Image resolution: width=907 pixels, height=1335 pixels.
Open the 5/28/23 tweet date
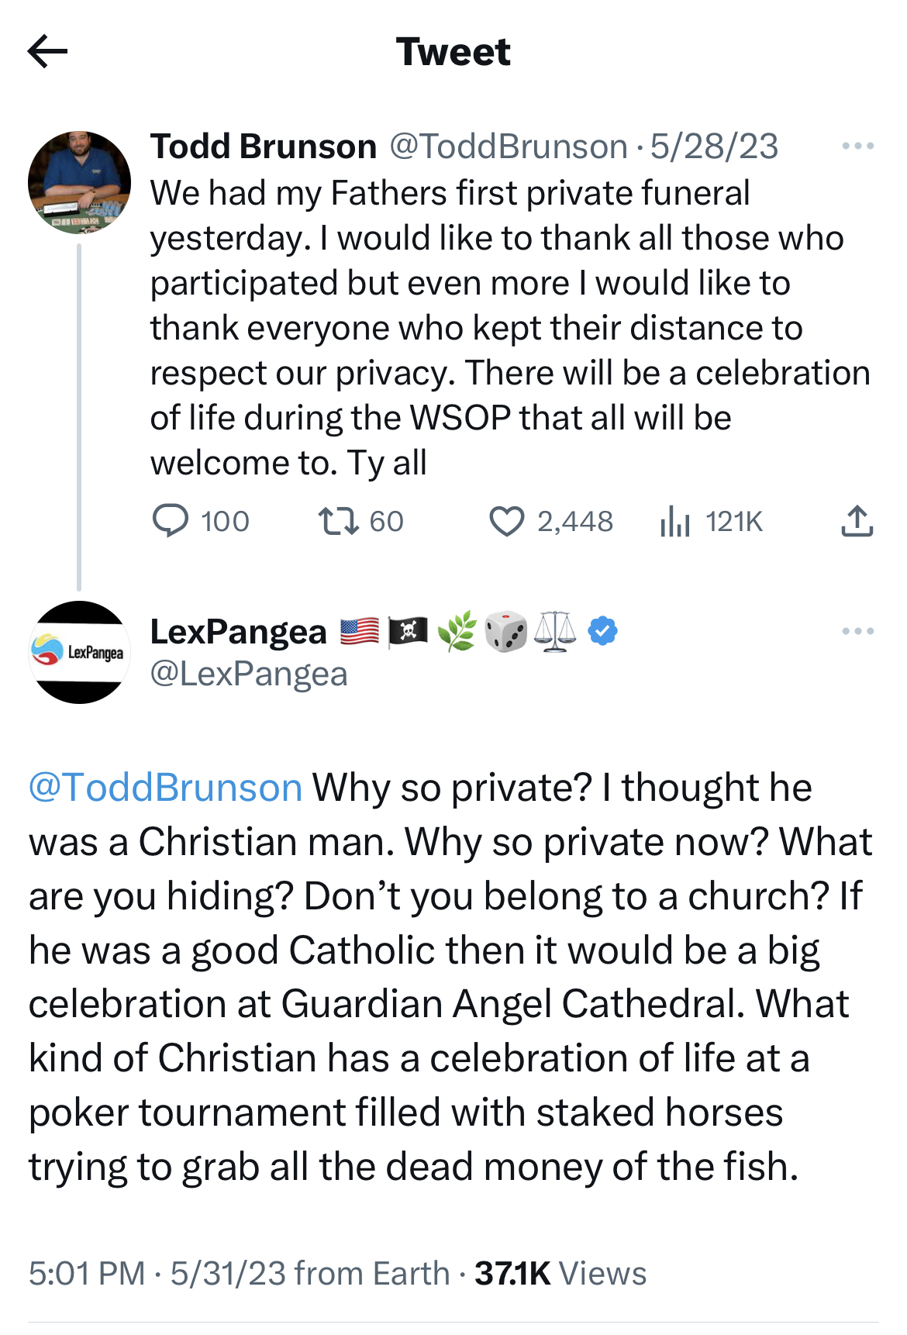(x=714, y=147)
